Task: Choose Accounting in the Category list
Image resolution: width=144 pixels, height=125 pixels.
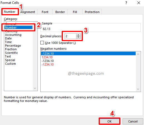Action: [13, 35]
